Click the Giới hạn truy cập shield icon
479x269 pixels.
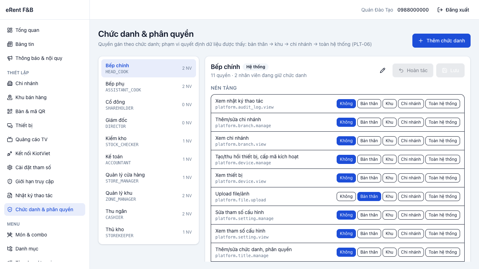tap(10, 181)
